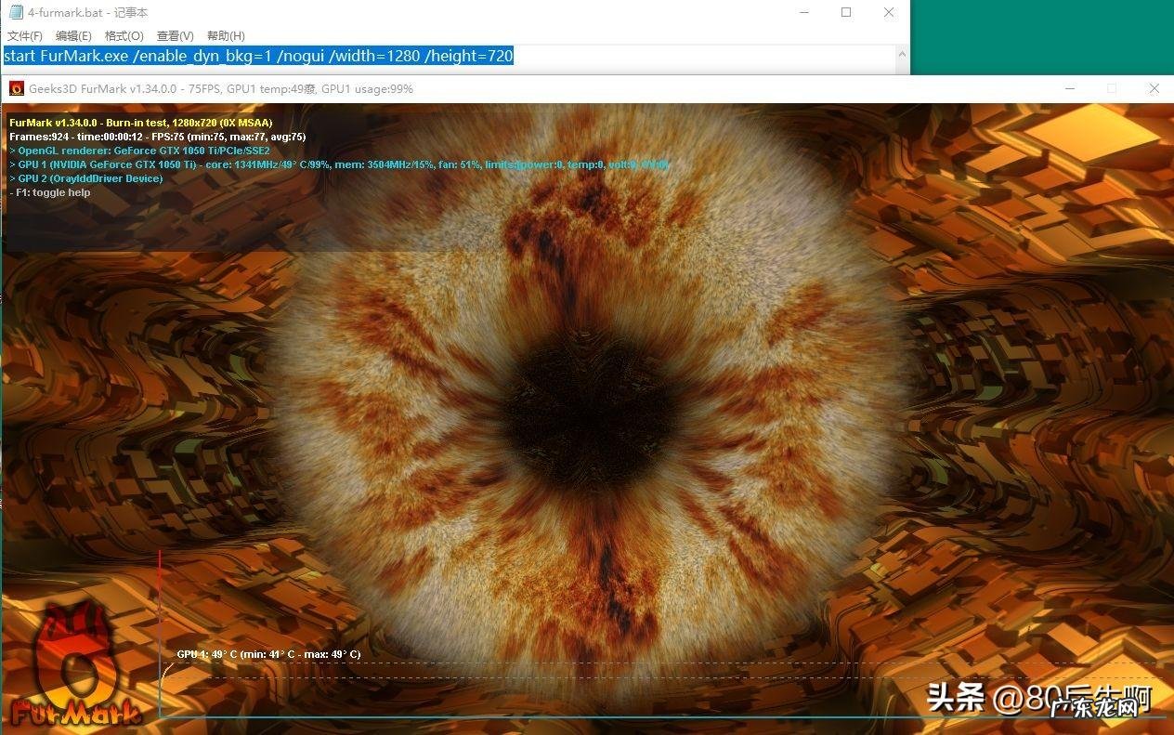Open the 格式(O) menu
This screenshot has width=1174, height=735.
tap(124, 35)
